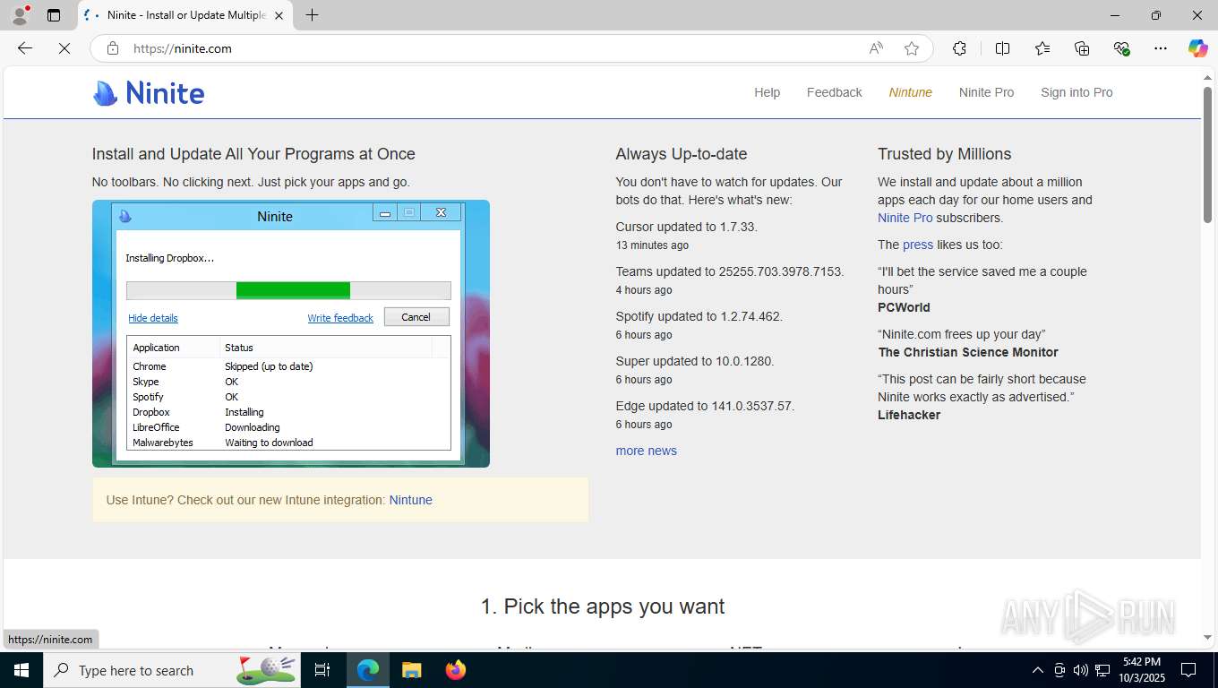Viewport: 1218px width, 688px height.
Task: Click 'The Christian Science Monitor' text
Action: (x=967, y=352)
